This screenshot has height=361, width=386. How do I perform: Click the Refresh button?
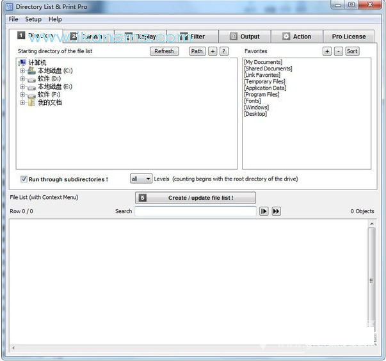pyautogui.click(x=165, y=51)
